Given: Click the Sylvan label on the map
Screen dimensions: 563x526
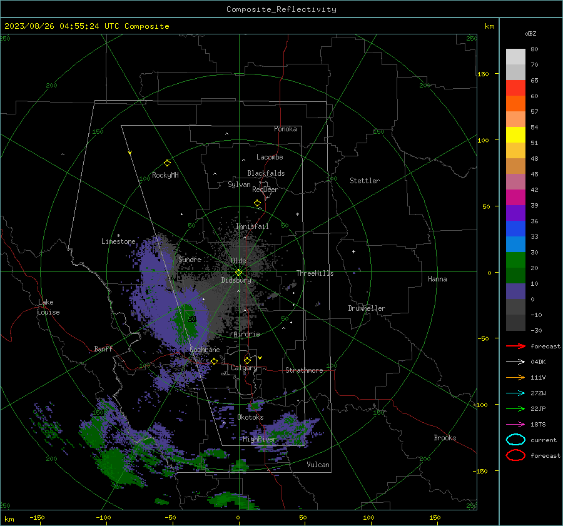Looking at the screenshot, I should click(239, 185).
